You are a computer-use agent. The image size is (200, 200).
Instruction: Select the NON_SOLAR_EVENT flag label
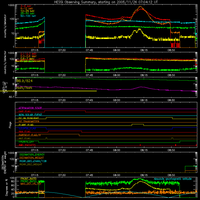pos(30,115)
